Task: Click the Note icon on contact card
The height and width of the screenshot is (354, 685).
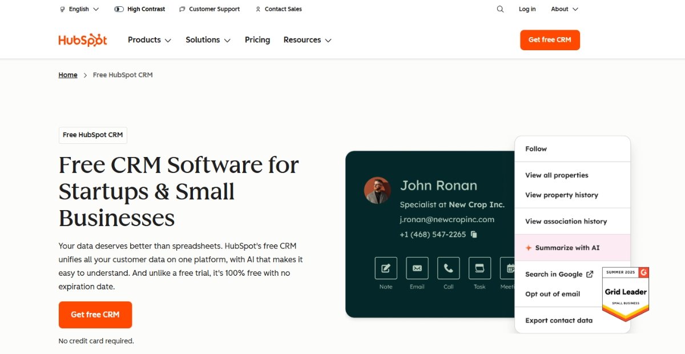Action: [386, 268]
